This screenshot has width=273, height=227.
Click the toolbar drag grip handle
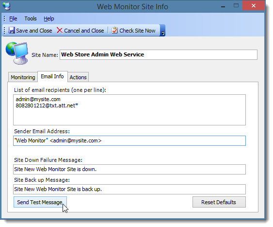click(4, 31)
